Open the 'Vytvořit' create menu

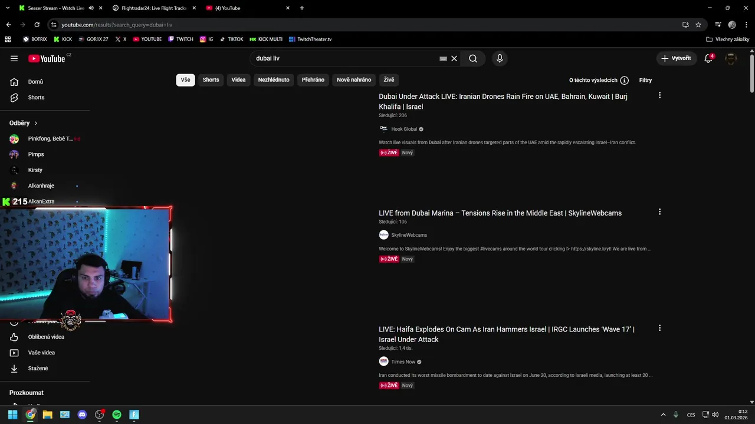(676, 58)
